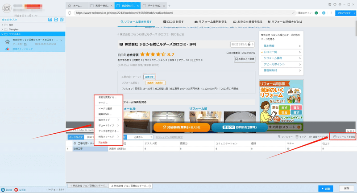Expand the Samples folder

2,29
